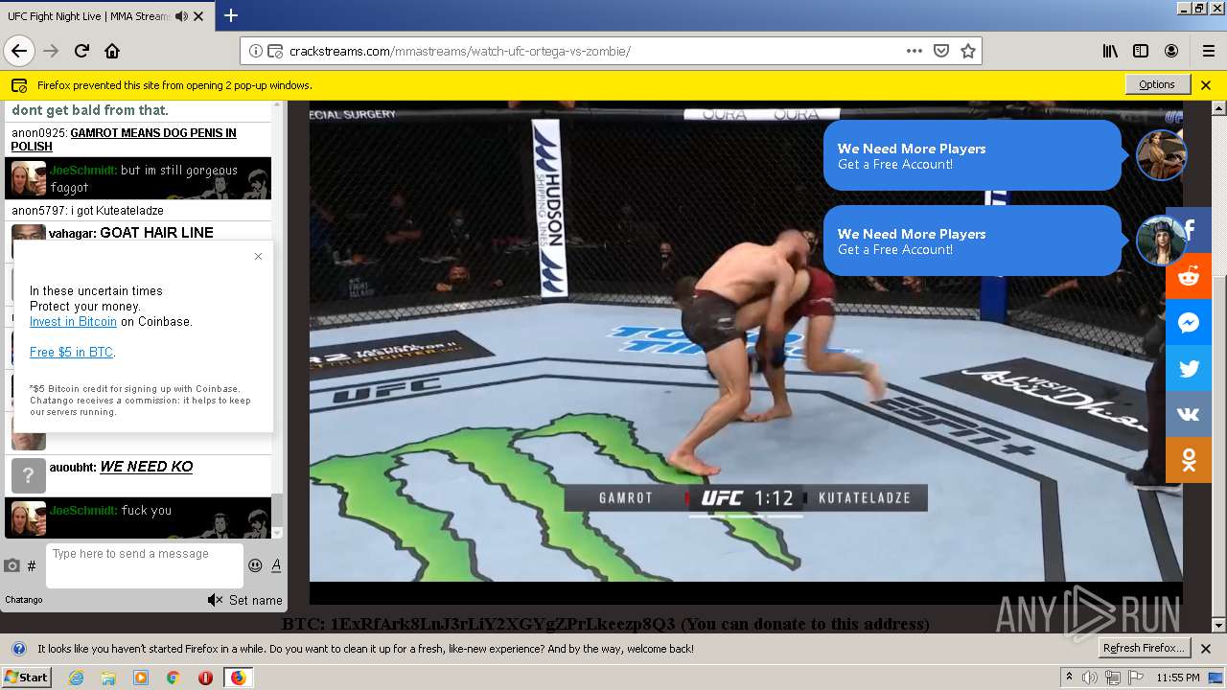Open the Library bookmarks icon
Viewport: 1227px width, 690px height.
coord(1110,51)
